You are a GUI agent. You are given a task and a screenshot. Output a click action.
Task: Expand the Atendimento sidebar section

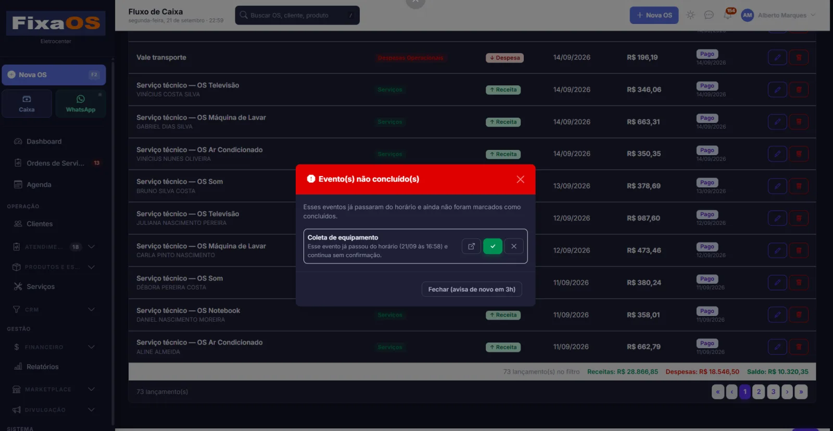(x=54, y=247)
